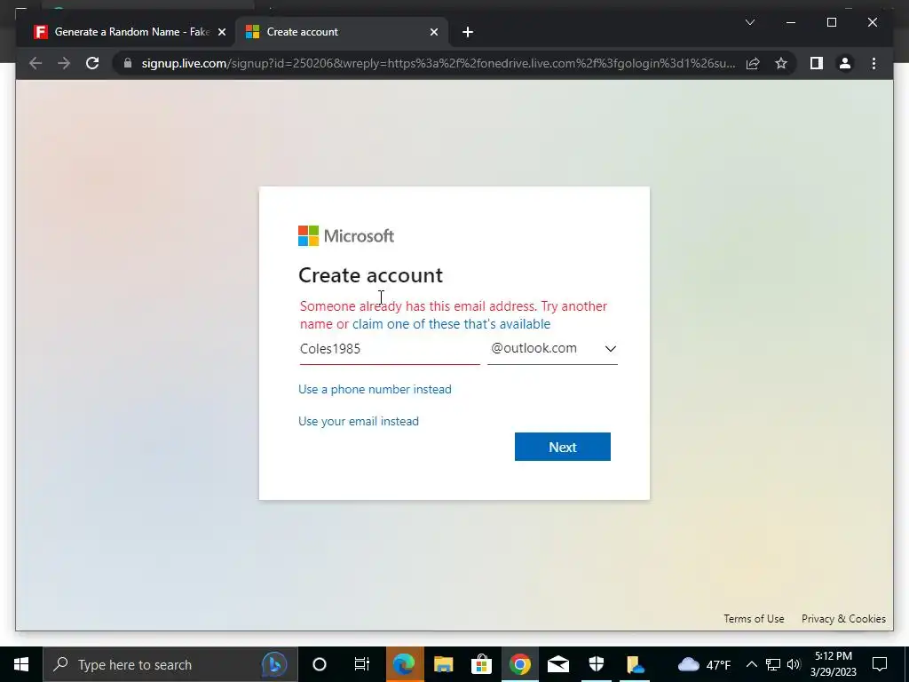Open Cortana circle on the taskbar
Viewport: 909px width, 682px height.
320,664
